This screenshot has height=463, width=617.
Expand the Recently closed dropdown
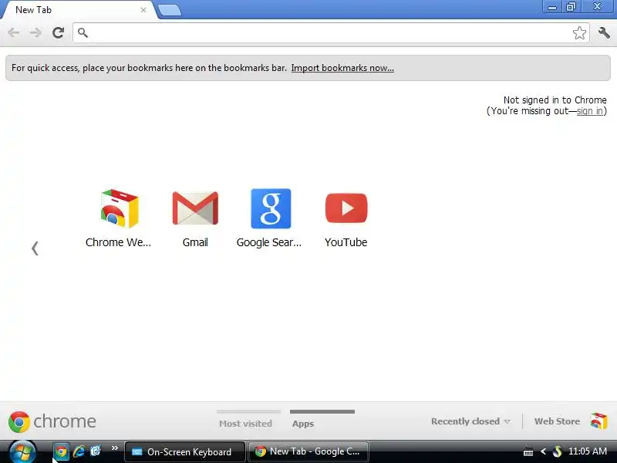pyautogui.click(x=470, y=421)
